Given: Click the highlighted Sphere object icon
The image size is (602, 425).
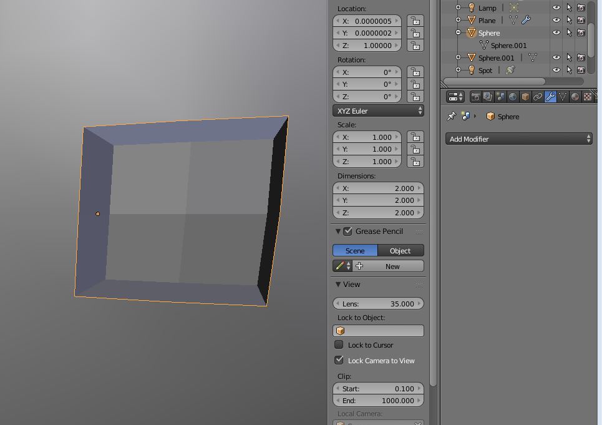Looking at the screenshot, I should (x=472, y=32).
